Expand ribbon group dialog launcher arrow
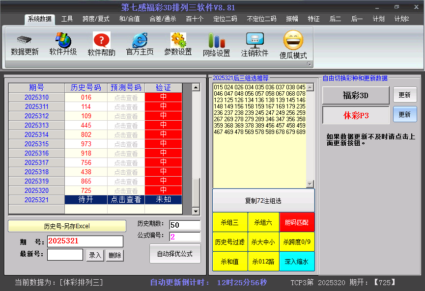Image resolution: width=425 pixels, height=291 pixels. pos(309,64)
